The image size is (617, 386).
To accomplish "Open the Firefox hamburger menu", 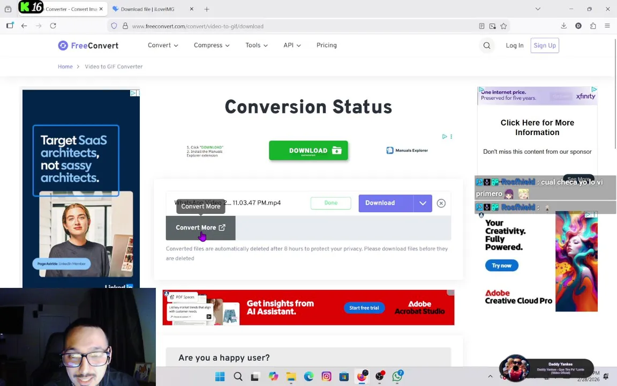I will [x=607, y=26].
